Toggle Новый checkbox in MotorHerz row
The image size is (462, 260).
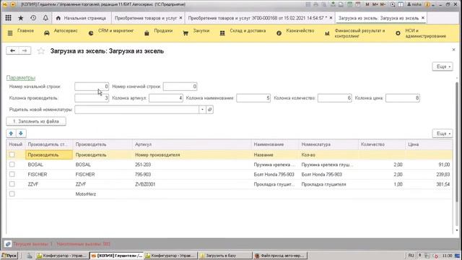click(x=12, y=194)
